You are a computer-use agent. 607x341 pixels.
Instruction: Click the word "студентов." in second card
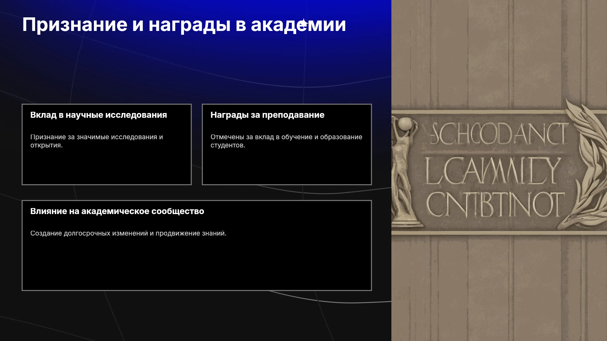pos(228,145)
